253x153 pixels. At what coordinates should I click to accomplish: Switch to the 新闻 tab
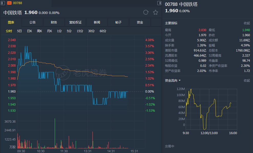[x=97, y=22]
